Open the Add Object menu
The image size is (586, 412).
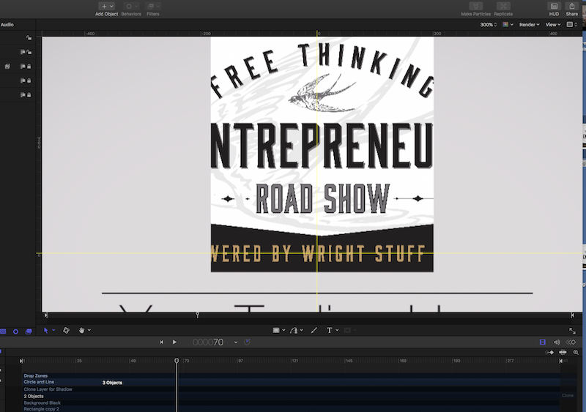tap(106, 7)
